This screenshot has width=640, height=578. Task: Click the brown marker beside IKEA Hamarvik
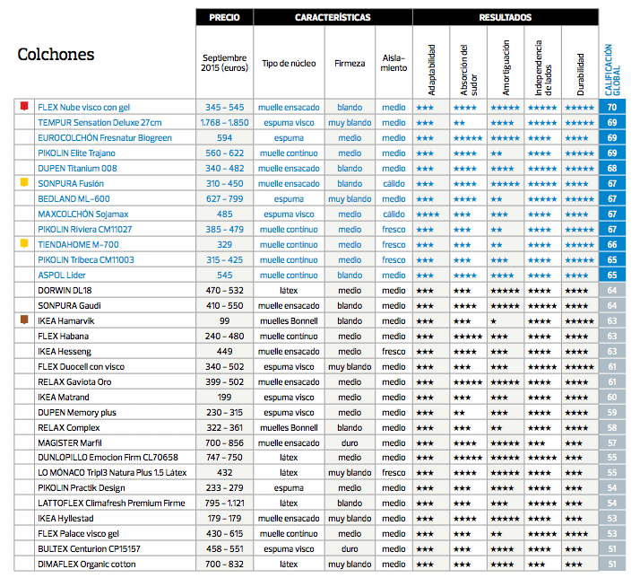click(x=24, y=320)
